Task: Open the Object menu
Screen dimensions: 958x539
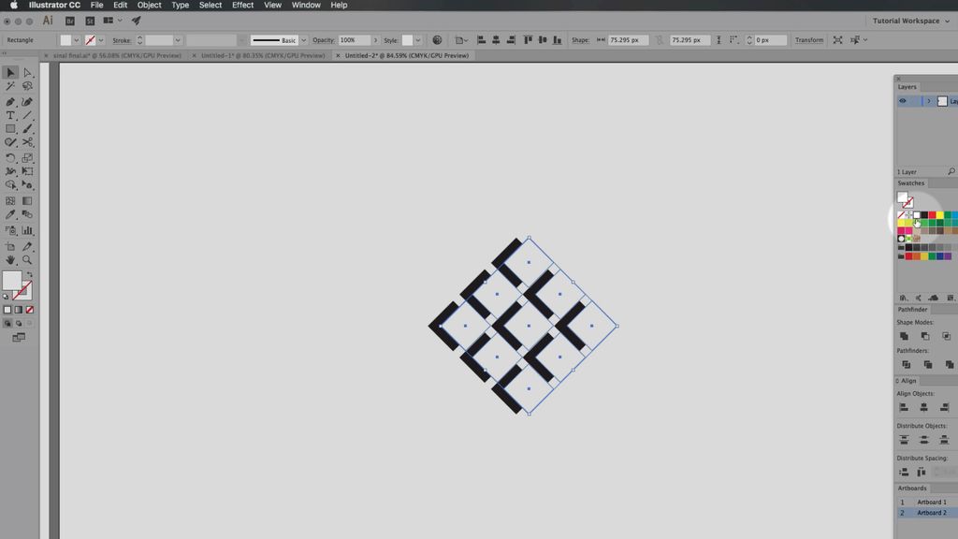Action: point(148,5)
